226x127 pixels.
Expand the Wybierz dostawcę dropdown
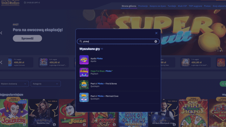pyautogui.click(x=14, y=84)
